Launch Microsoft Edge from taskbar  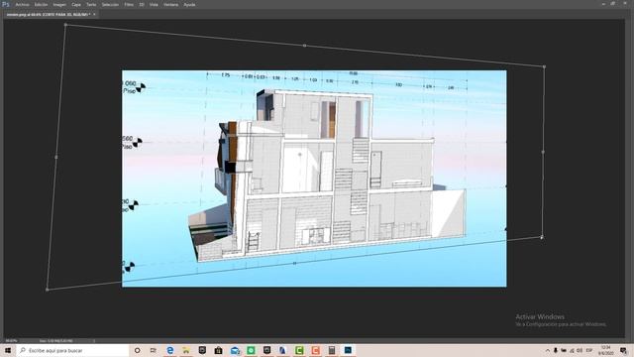click(170, 350)
